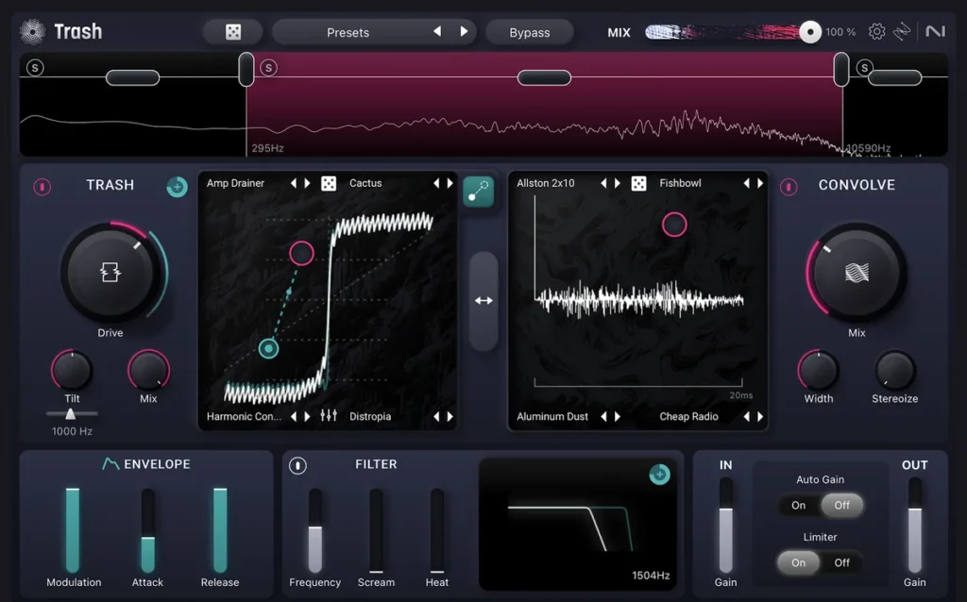Click the iZotope logo icon beside Trash

[32, 31]
